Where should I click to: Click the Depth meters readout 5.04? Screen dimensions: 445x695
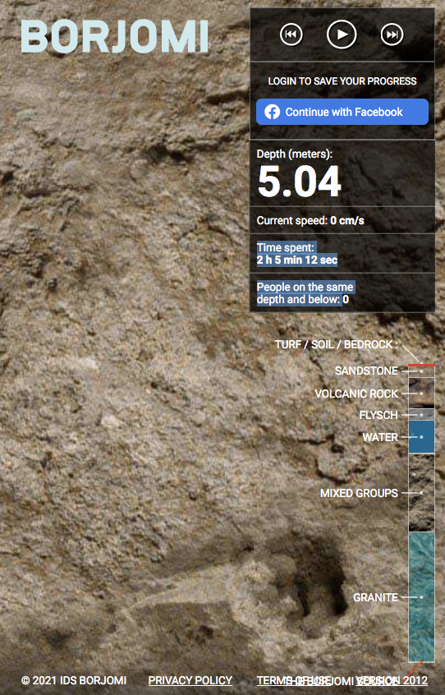tap(300, 182)
